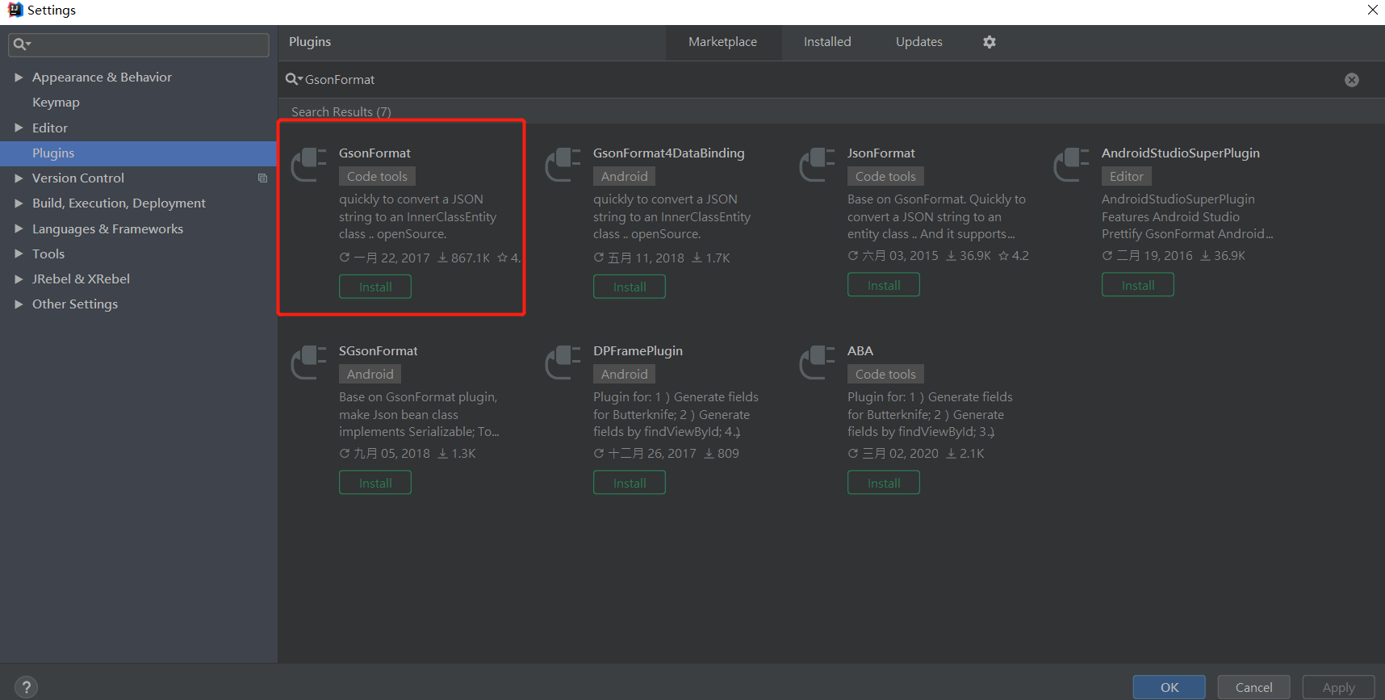Click the IntelliJ logo in the title bar
This screenshot has height=700, width=1385.
[15, 10]
